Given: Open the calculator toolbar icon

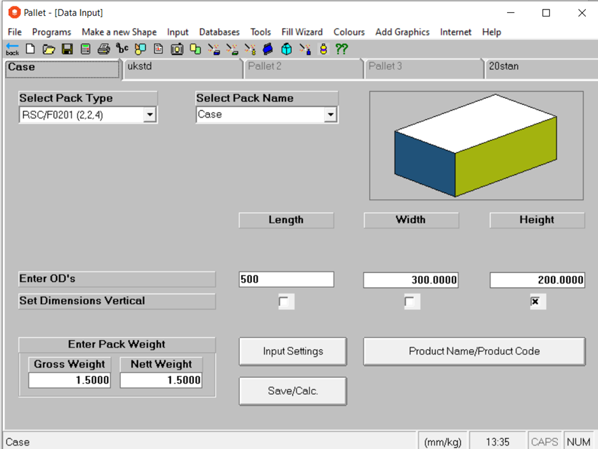Looking at the screenshot, I should coord(85,49).
